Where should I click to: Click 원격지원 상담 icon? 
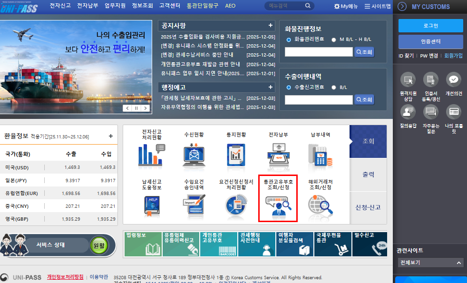[408, 79]
